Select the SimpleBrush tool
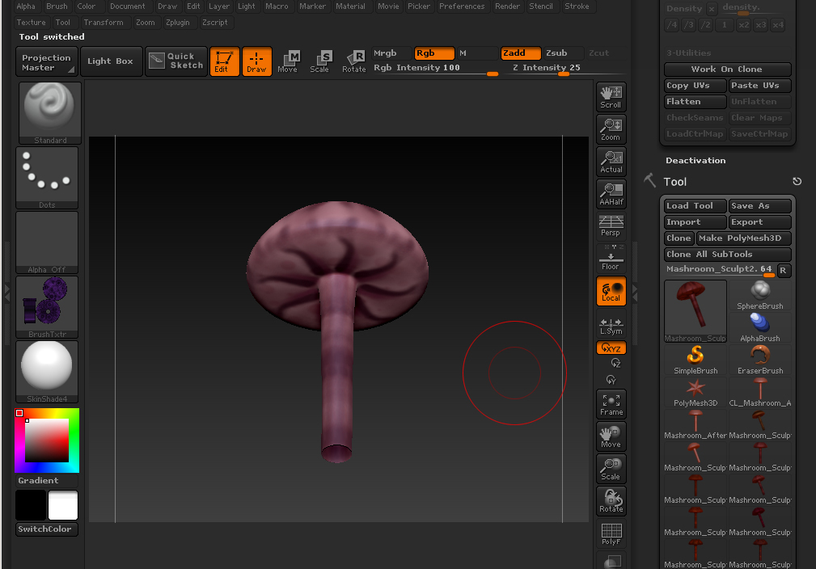Viewport: 816px width, 569px height. pos(696,360)
